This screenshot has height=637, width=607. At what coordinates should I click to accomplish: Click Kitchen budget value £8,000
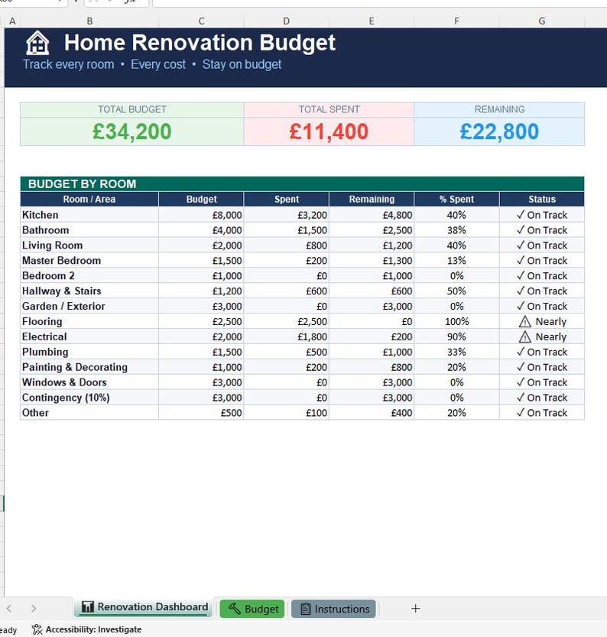click(201, 214)
